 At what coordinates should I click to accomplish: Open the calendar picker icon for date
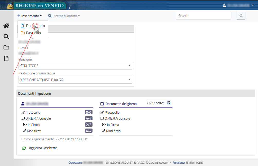(169, 103)
